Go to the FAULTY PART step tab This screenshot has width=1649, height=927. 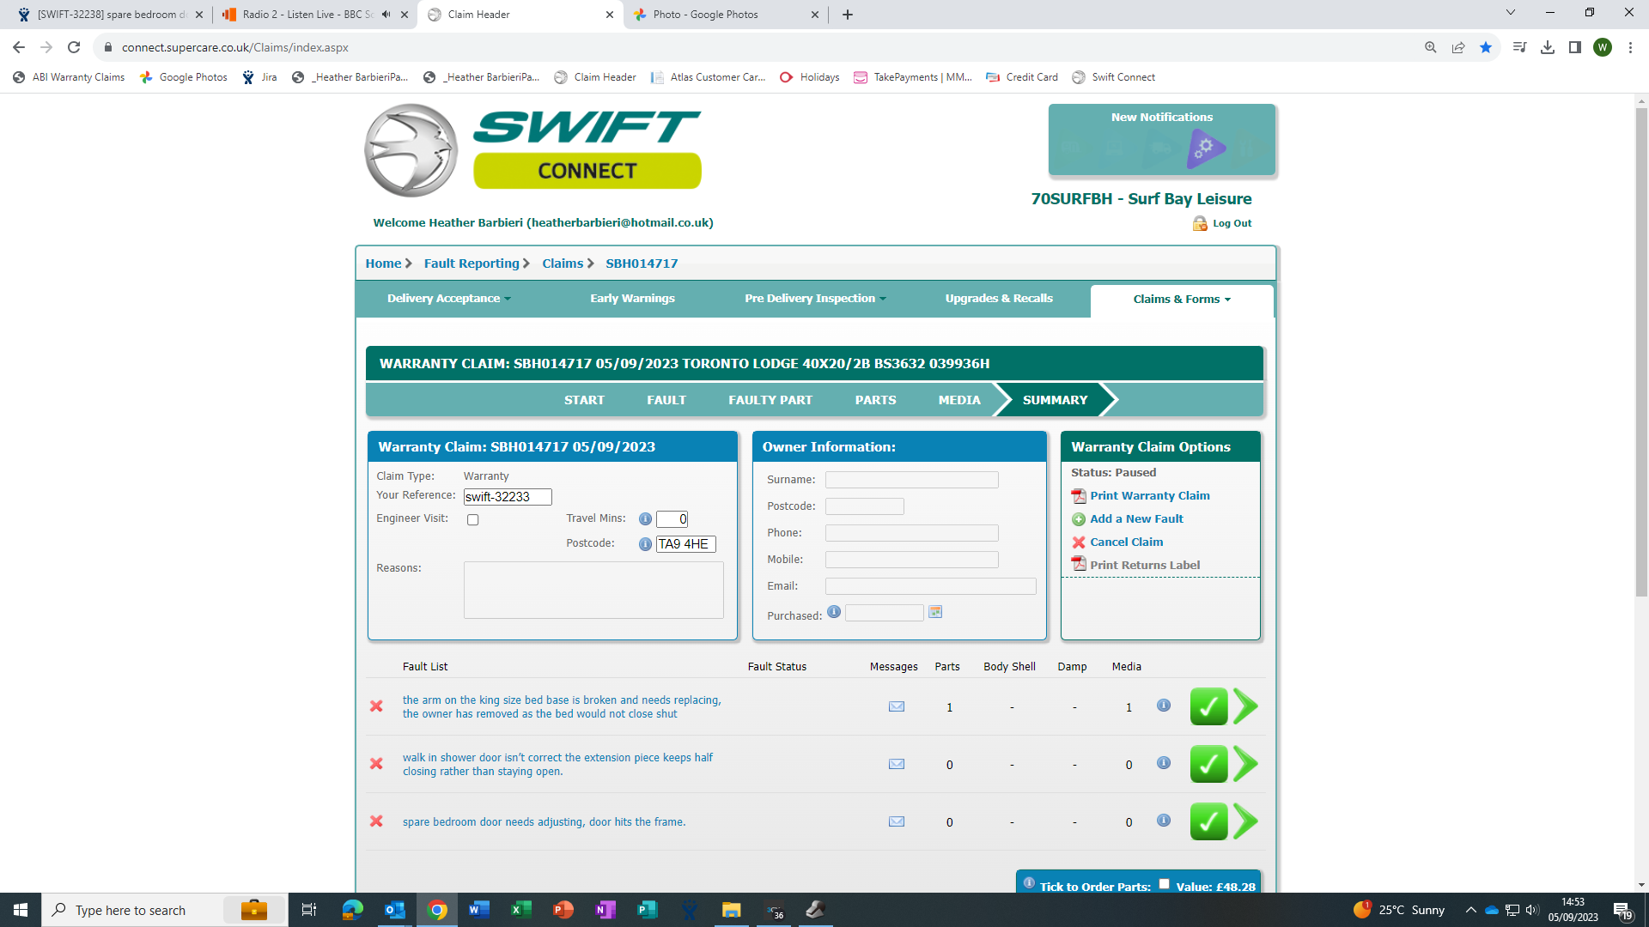pyautogui.click(x=770, y=400)
